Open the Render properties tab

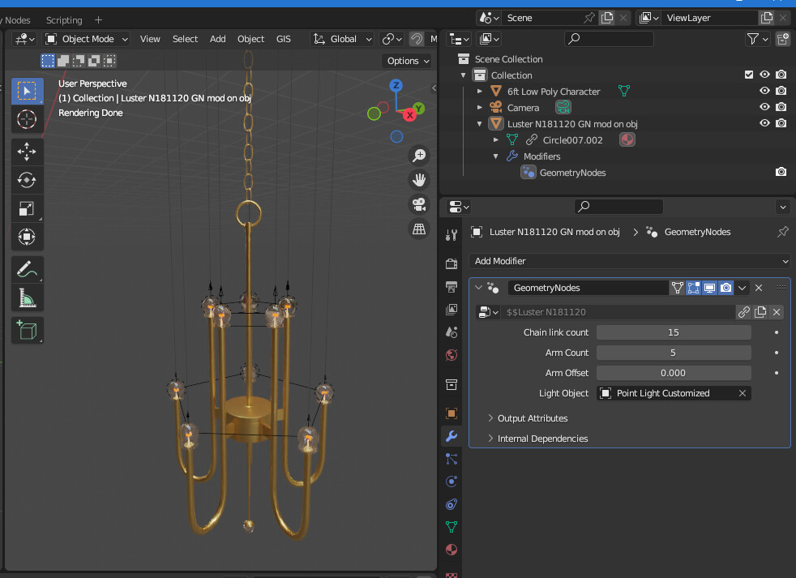click(451, 263)
